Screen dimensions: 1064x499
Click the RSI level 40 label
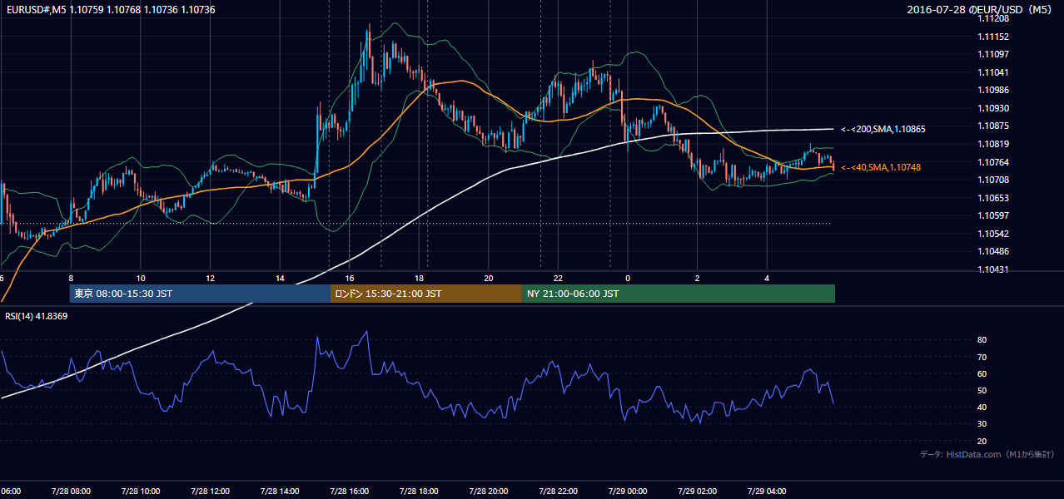coord(982,407)
